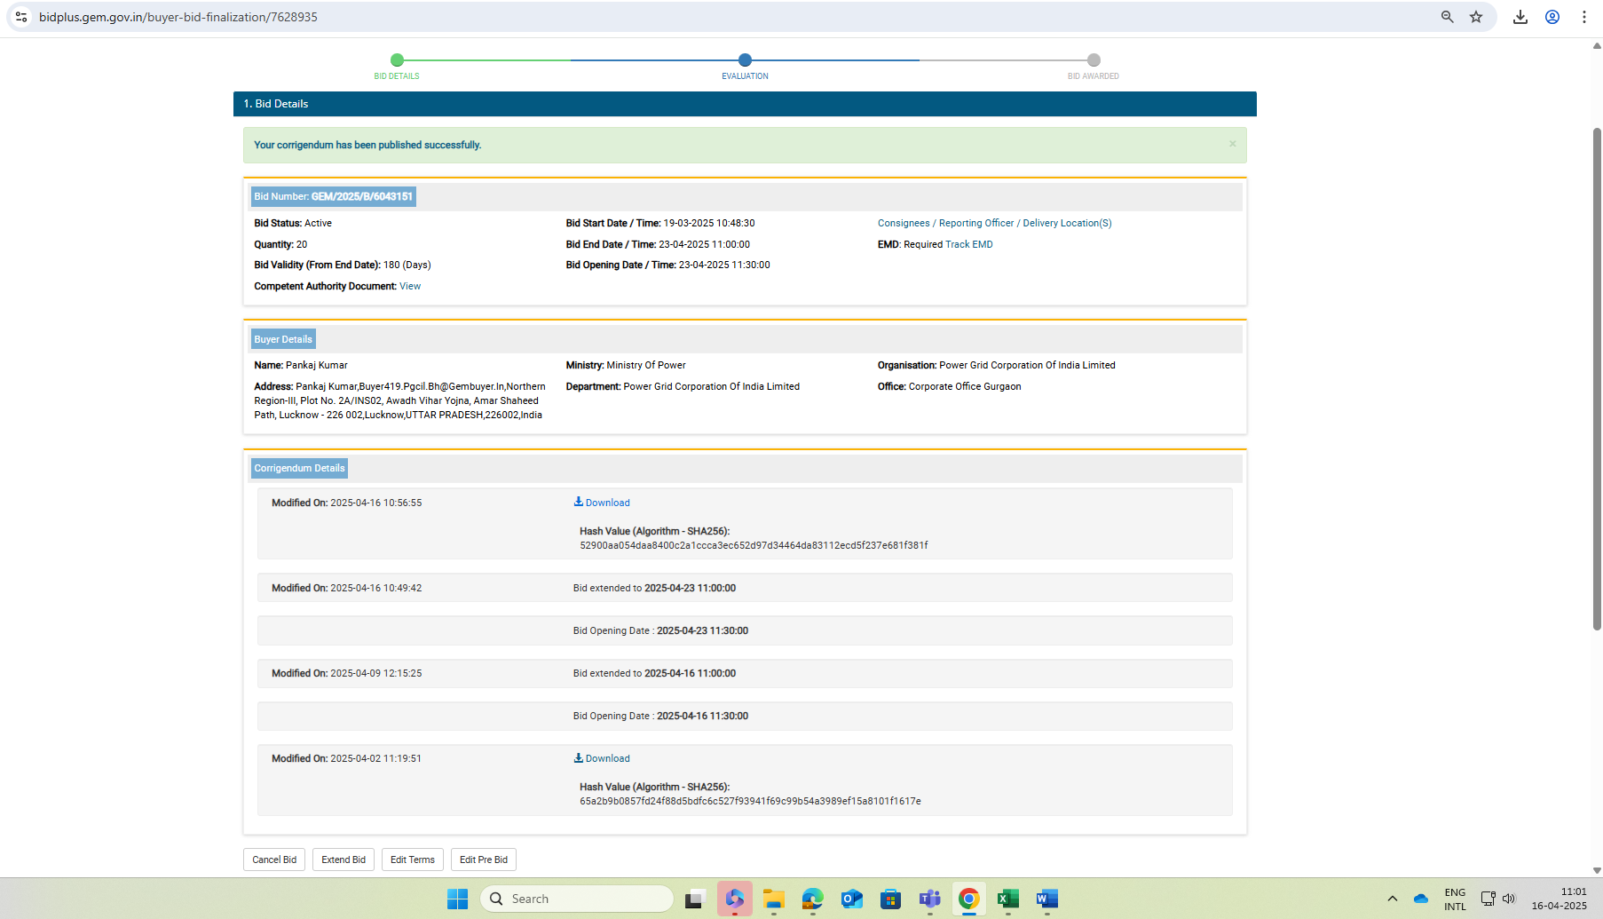Screen dimensions: 1603x919
Task: Click the site information icon in address bar
Action: pyautogui.click(x=21, y=17)
